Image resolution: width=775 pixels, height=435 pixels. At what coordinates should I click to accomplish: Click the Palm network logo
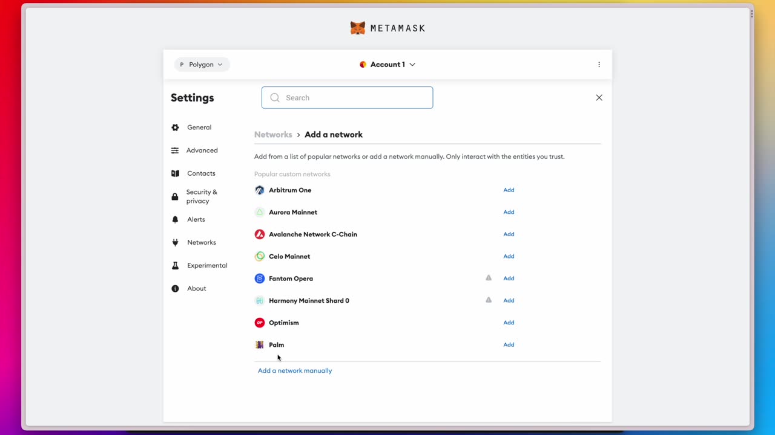point(260,345)
